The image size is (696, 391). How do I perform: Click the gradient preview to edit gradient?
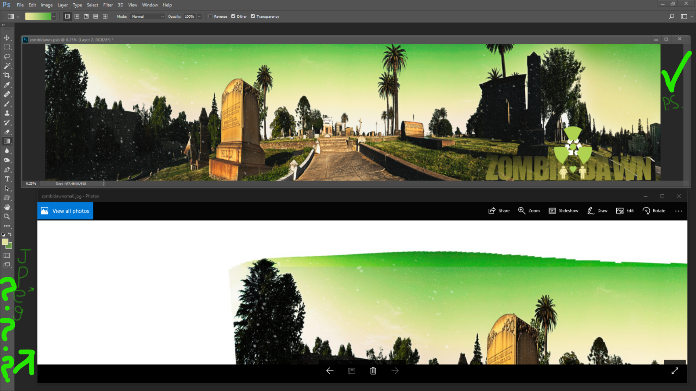38,16
